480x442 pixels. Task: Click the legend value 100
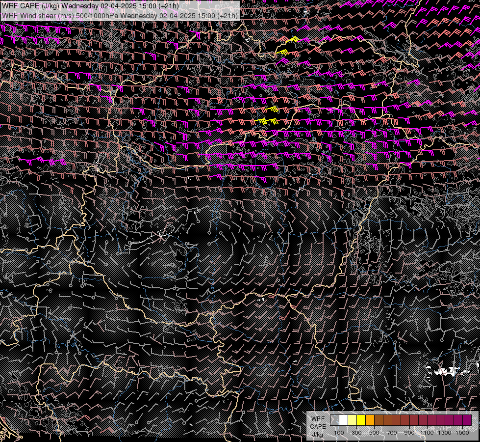339,433
